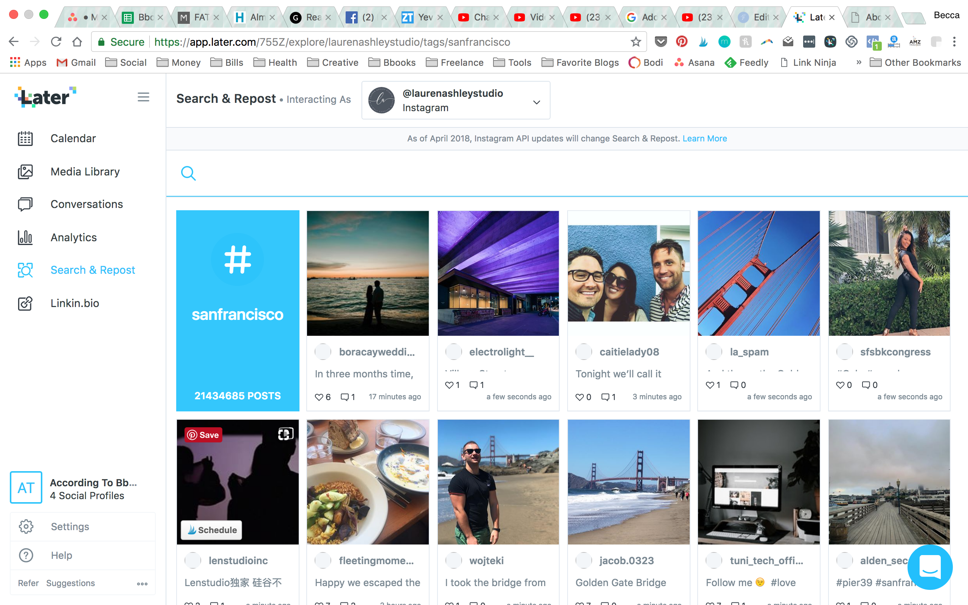968x605 pixels.
Task: Open Creative bookmarks folder
Action: point(332,63)
